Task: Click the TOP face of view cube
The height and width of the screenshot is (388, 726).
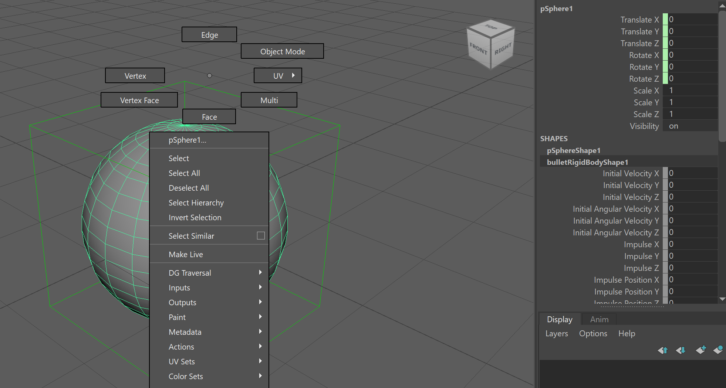Action: pyautogui.click(x=491, y=27)
